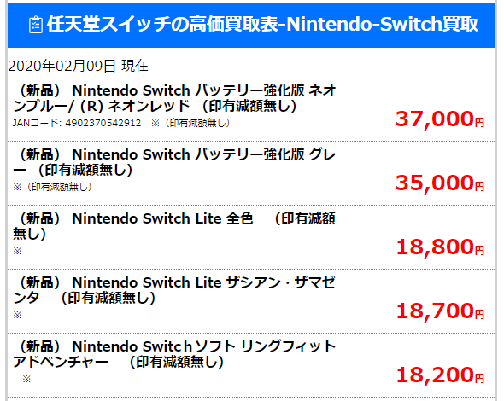
Task: Open Switch Lite ザシアン・ザマゼンタ product title
Action: pyautogui.click(x=174, y=290)
